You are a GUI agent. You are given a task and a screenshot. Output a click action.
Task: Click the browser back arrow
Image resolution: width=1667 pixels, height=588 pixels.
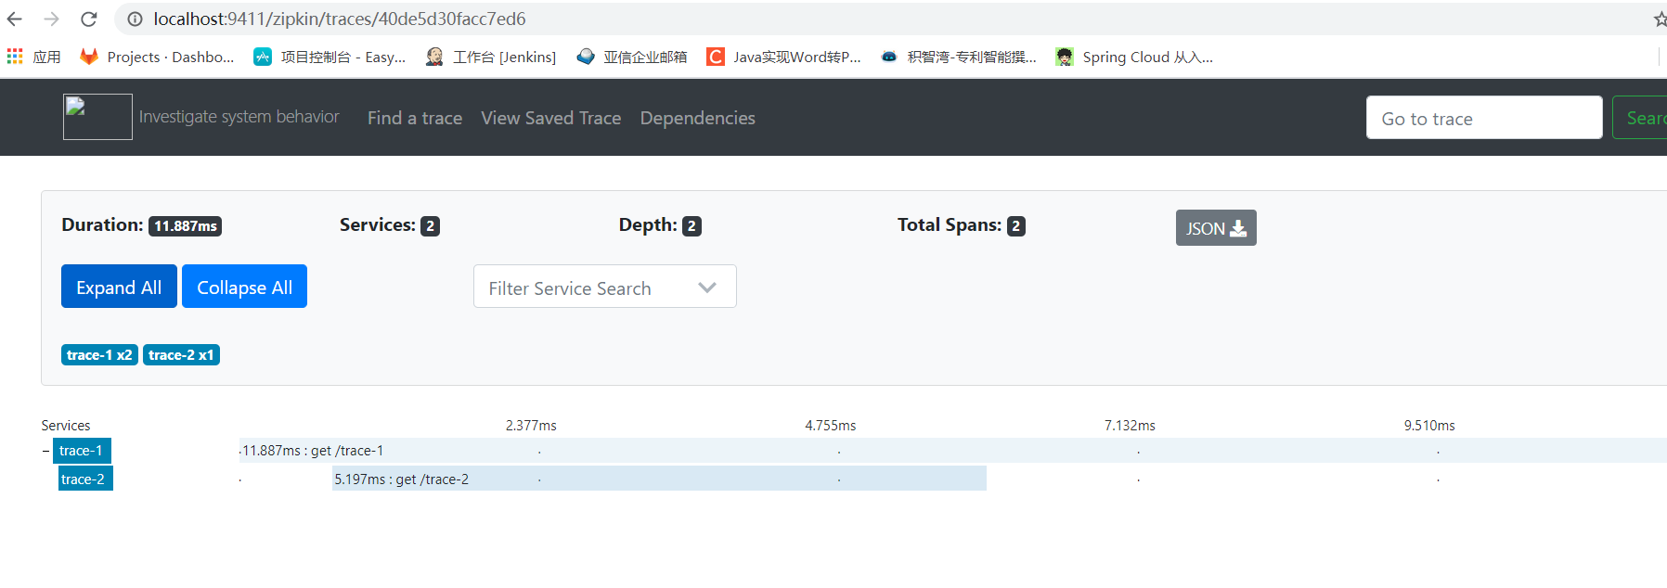[15, 19]
